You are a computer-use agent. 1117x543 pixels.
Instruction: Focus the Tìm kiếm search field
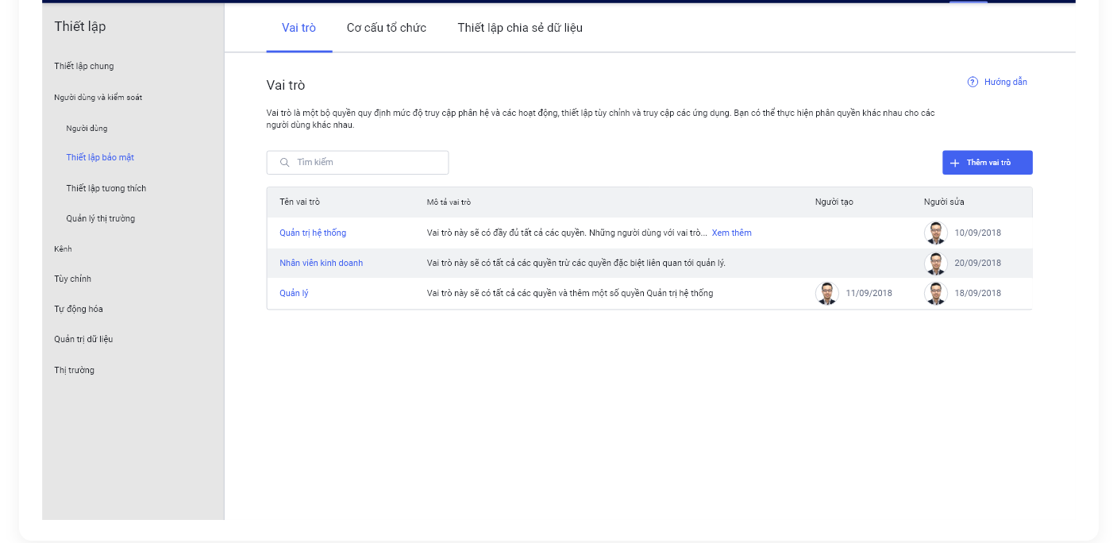358,163
